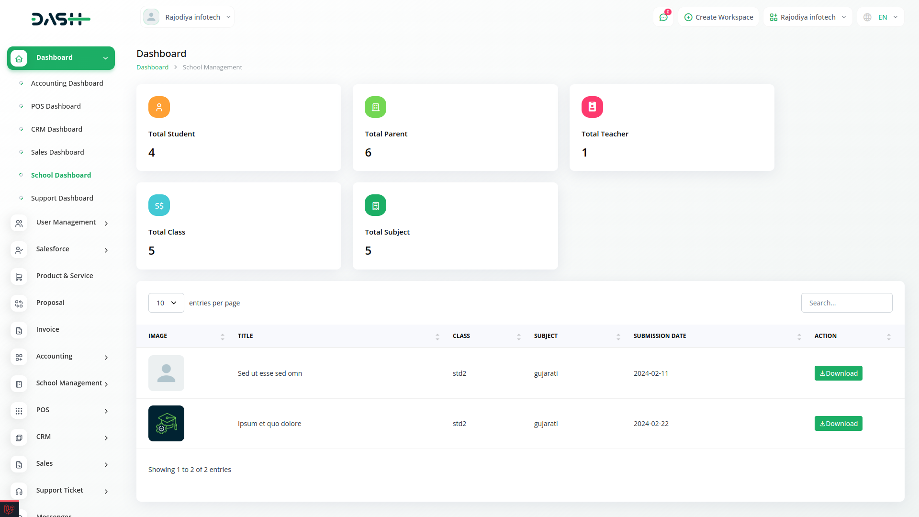Click the Total Student orange icon
The width and height of the screenshot is (919, 517).
tap(159, 107)
